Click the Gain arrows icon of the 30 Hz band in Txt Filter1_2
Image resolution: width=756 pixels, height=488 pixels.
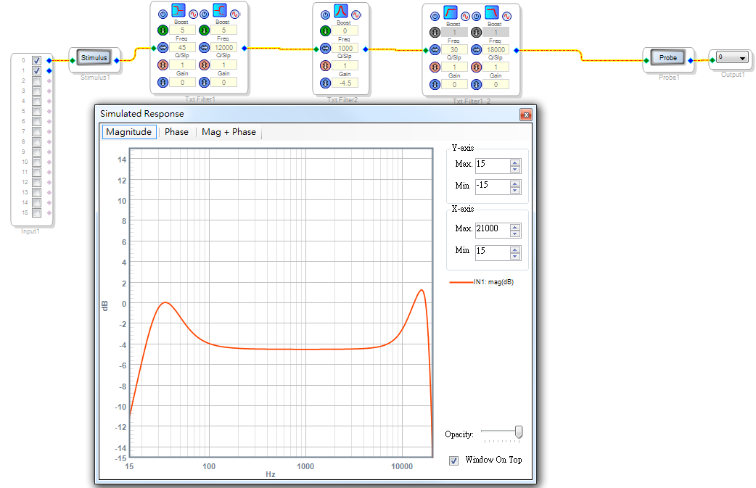(435, 84)
